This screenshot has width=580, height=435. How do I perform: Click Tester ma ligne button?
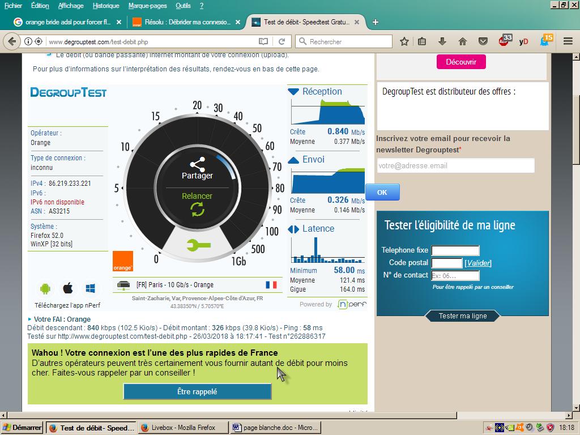(462, 316)
